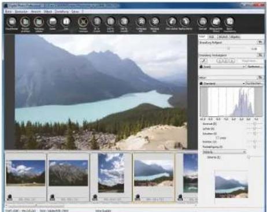The width and height of the screenshot is (267, 212).
Task: Switch to the NR/ALO palette tab
Action: [x=223, y=37]
